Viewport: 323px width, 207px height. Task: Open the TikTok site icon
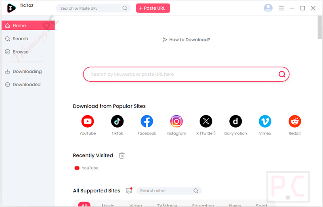[x=117, y=121]
